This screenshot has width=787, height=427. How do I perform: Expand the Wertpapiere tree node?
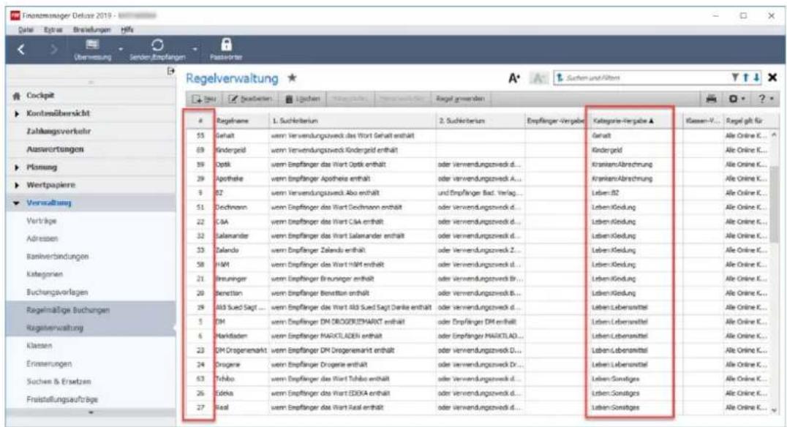coord(17,186)
